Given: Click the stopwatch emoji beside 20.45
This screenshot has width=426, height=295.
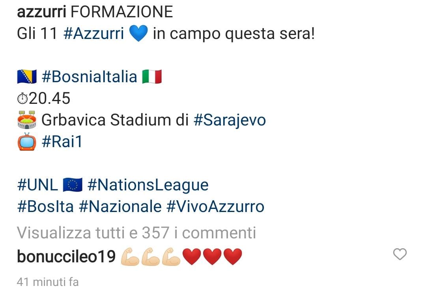Looking at the screenshot, I should click(23, 98).
